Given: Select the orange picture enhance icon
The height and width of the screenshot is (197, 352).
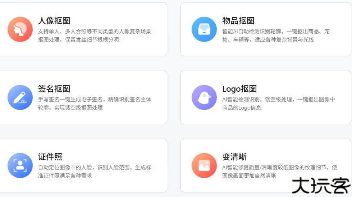Looking at the screenshot, I should [204, 165].
